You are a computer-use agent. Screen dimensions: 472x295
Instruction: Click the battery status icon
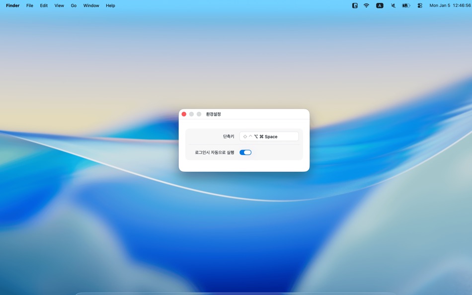coord(406,5)
